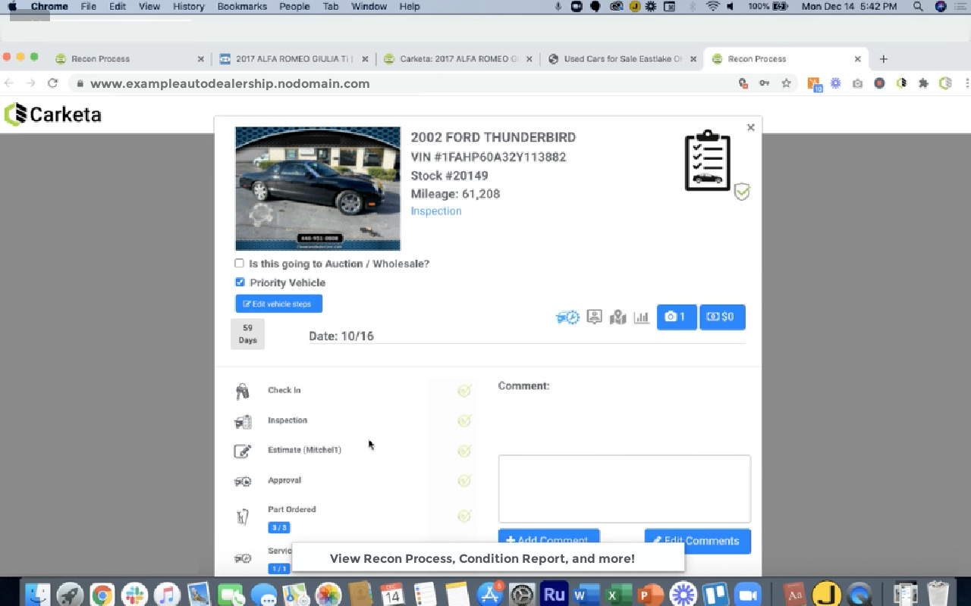
Task: Click the Estimate (Mitchel1) pencil icon
Action: click(243, 451)
